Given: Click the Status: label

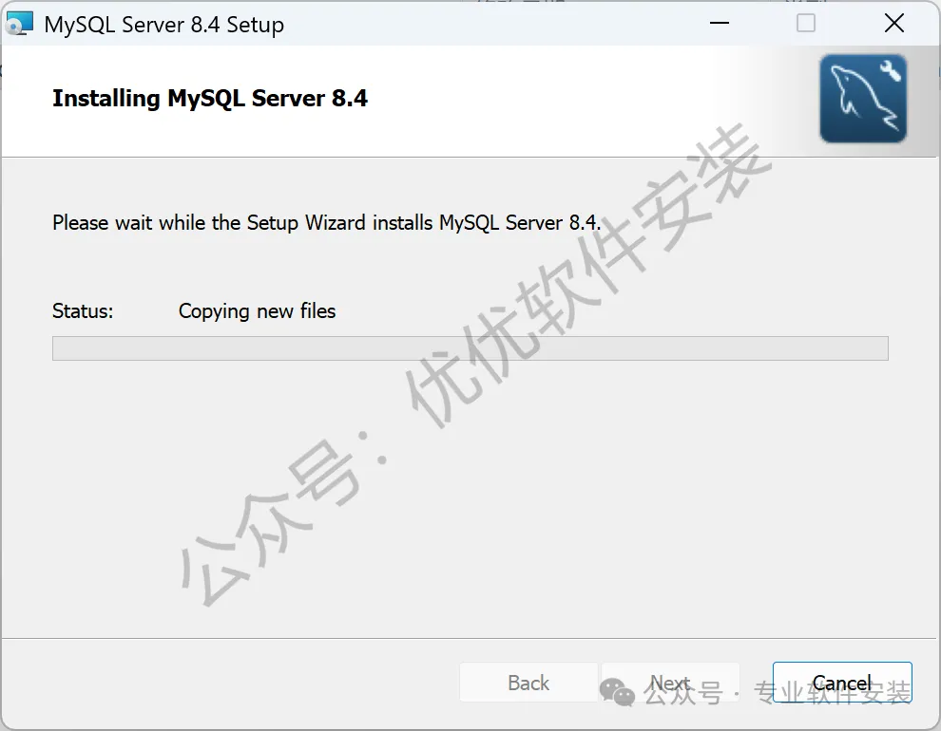Looking at the screenshot, I should coord(83,311).
